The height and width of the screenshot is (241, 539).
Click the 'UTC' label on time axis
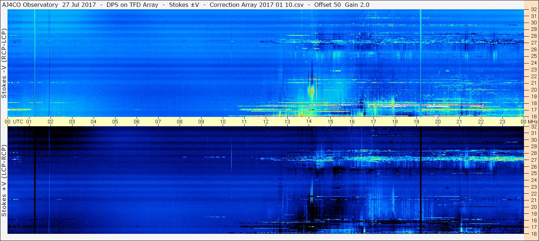coord(18,122)
